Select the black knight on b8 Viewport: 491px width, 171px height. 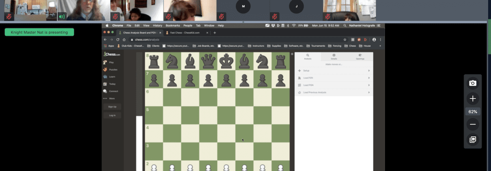coord(172,61)
